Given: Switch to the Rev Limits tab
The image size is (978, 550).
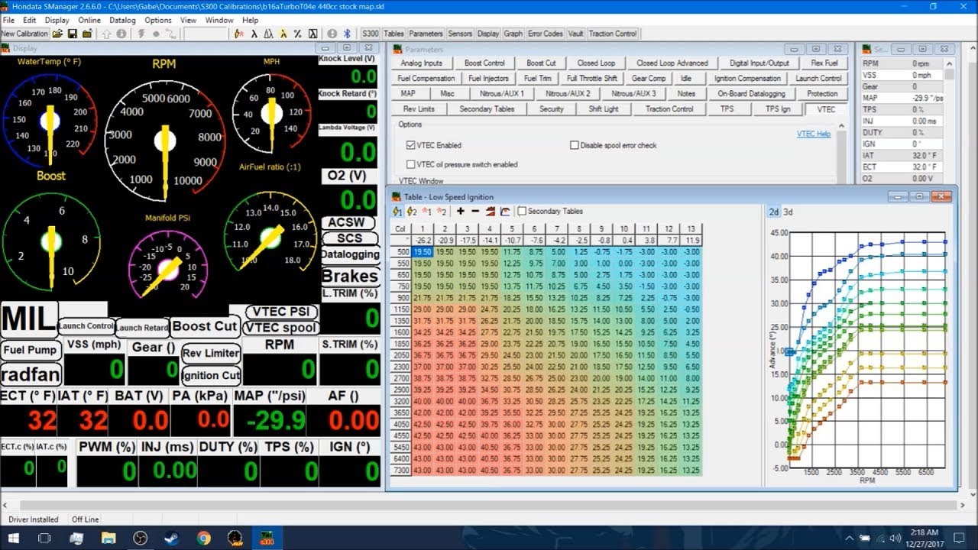Looking at the screenshot, I should click(x=419, y=109).
